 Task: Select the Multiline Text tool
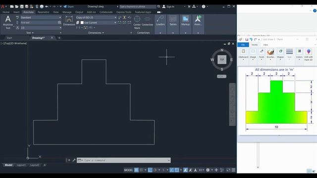(8, 22)
